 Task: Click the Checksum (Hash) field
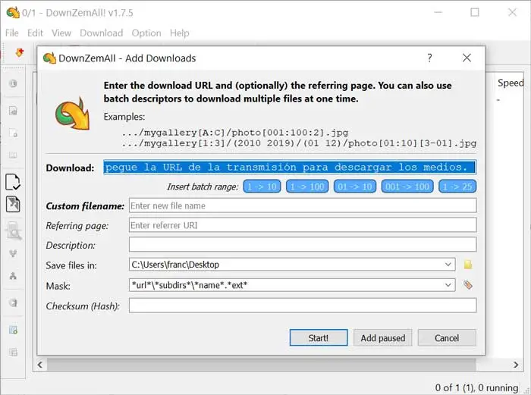303,306
